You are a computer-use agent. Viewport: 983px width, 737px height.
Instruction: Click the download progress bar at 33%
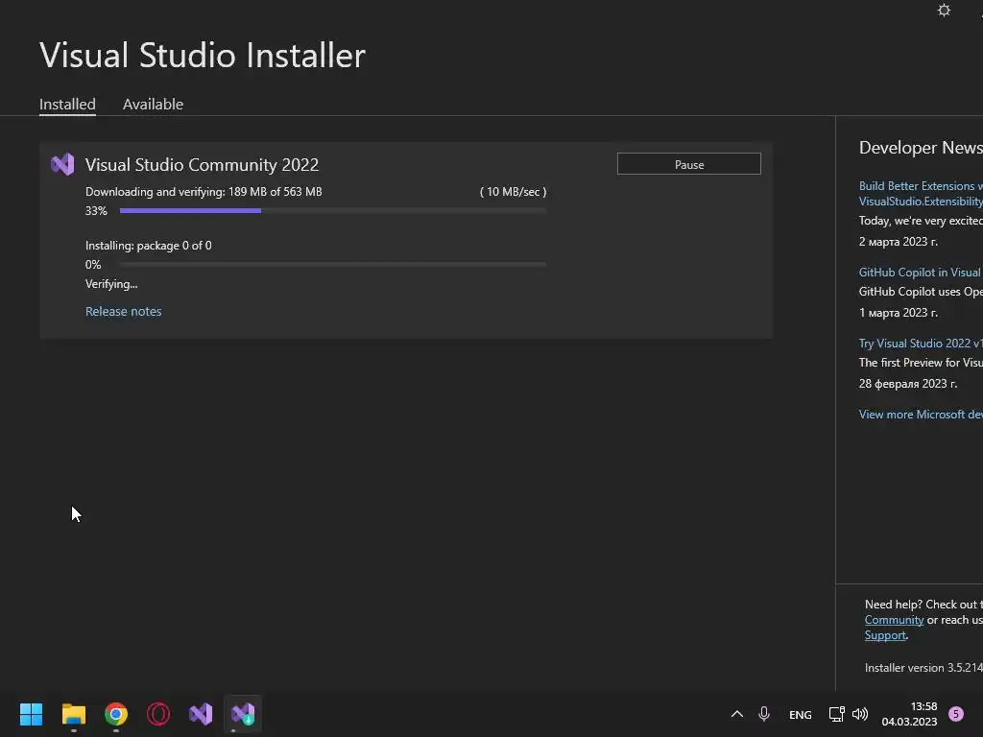tap(333, 210)
